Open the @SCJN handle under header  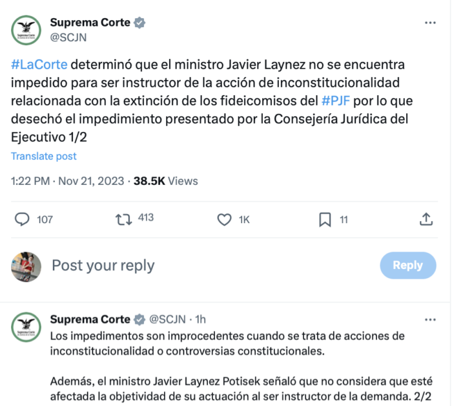[x=68, y=37]
